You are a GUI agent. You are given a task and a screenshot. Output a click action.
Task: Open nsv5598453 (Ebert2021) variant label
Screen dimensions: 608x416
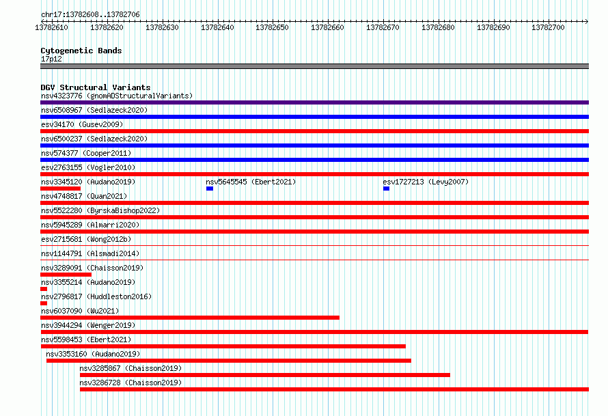point(86,339)
